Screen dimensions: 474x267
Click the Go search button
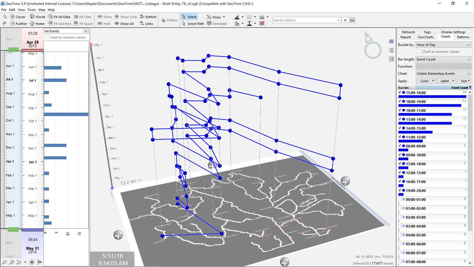click(352, 20)
